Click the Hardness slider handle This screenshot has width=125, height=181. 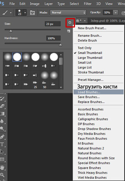60,45
